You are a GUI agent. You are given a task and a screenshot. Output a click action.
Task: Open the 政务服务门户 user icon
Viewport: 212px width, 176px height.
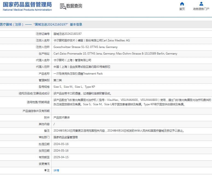[201, 4]
